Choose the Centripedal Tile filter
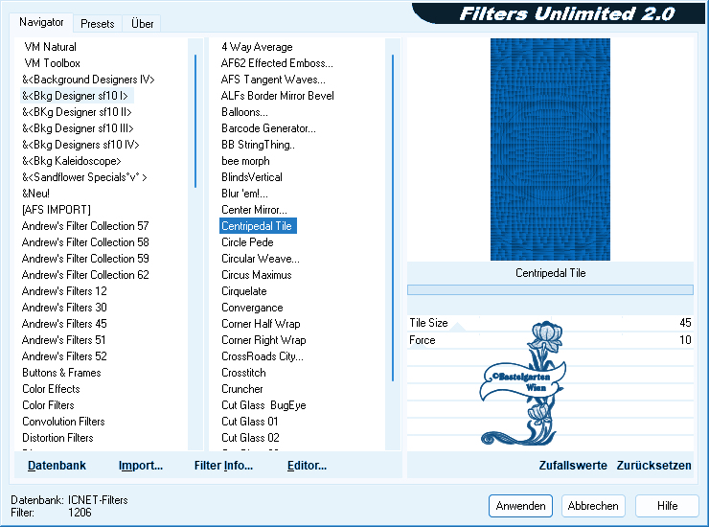 click(x=258, y=226)
